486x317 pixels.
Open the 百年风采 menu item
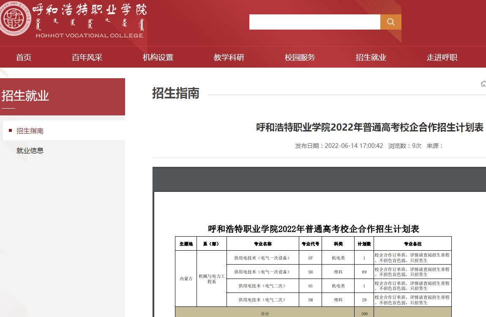tap(87, 57)
